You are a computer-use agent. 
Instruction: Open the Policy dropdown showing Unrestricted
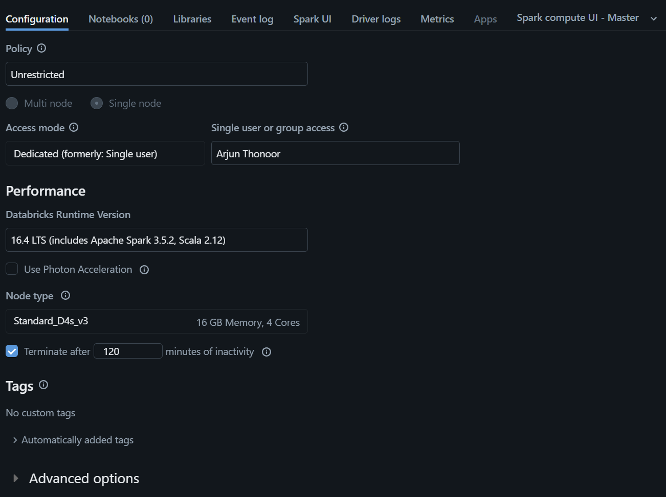[x=157, y=74]
